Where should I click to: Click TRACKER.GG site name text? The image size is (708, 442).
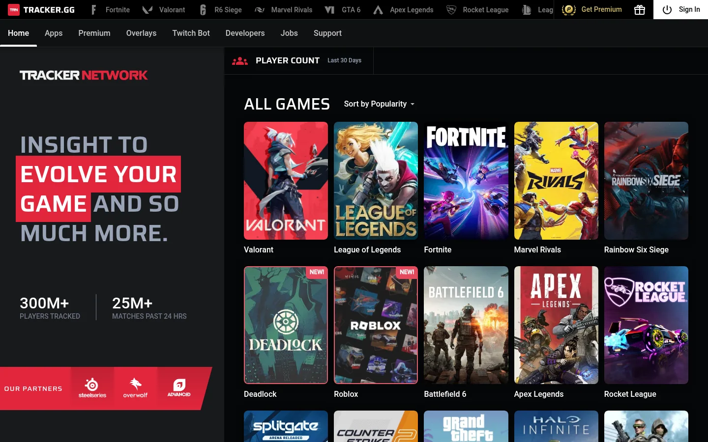(49, 10)
